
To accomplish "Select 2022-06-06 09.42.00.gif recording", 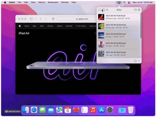I will [119, 54].
